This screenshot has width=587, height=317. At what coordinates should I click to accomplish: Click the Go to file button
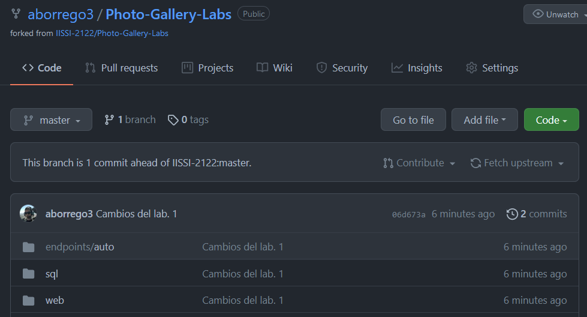tap(413, 119)
